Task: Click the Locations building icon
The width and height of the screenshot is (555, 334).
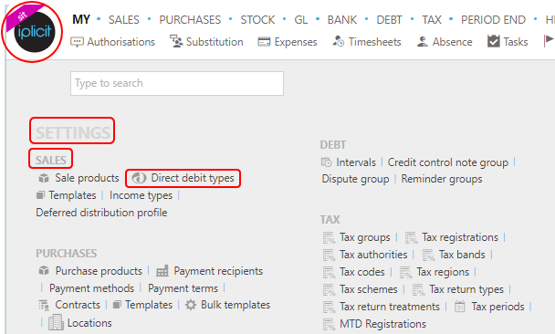Action: point(56,322)
